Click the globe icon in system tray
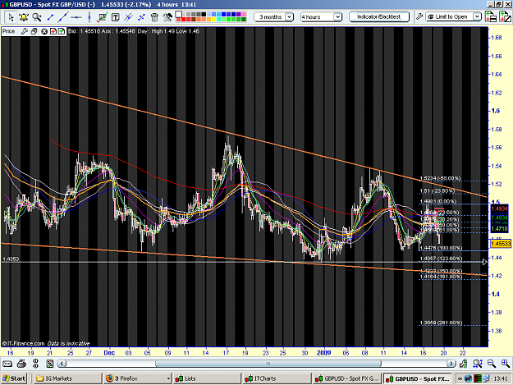Image resolution: width=513 pixels, height=385 pixels. click(x=468, y=378)
